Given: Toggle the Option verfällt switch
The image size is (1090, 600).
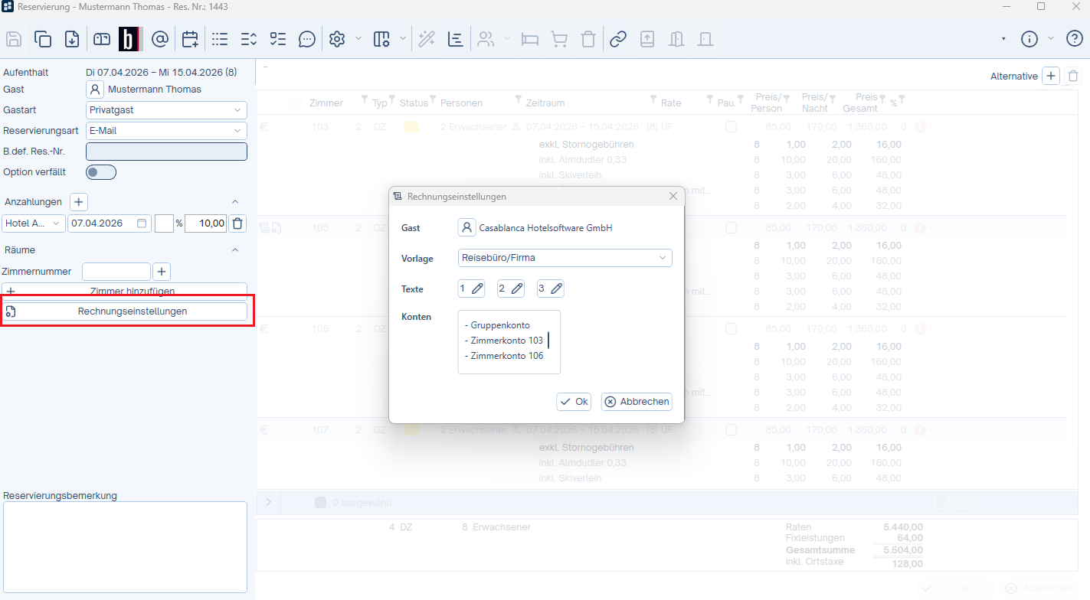Looking at the screenshot, I should [101, 172].
